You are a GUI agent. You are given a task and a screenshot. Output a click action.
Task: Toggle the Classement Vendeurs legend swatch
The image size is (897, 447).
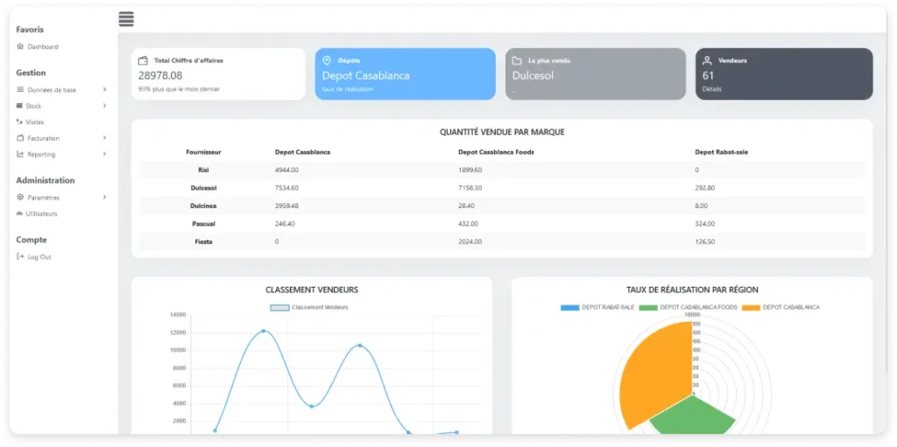[279, 308]
